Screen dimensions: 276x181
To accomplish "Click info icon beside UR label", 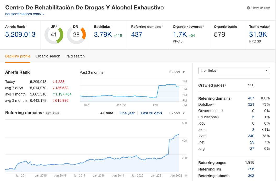I will point(57,26).
